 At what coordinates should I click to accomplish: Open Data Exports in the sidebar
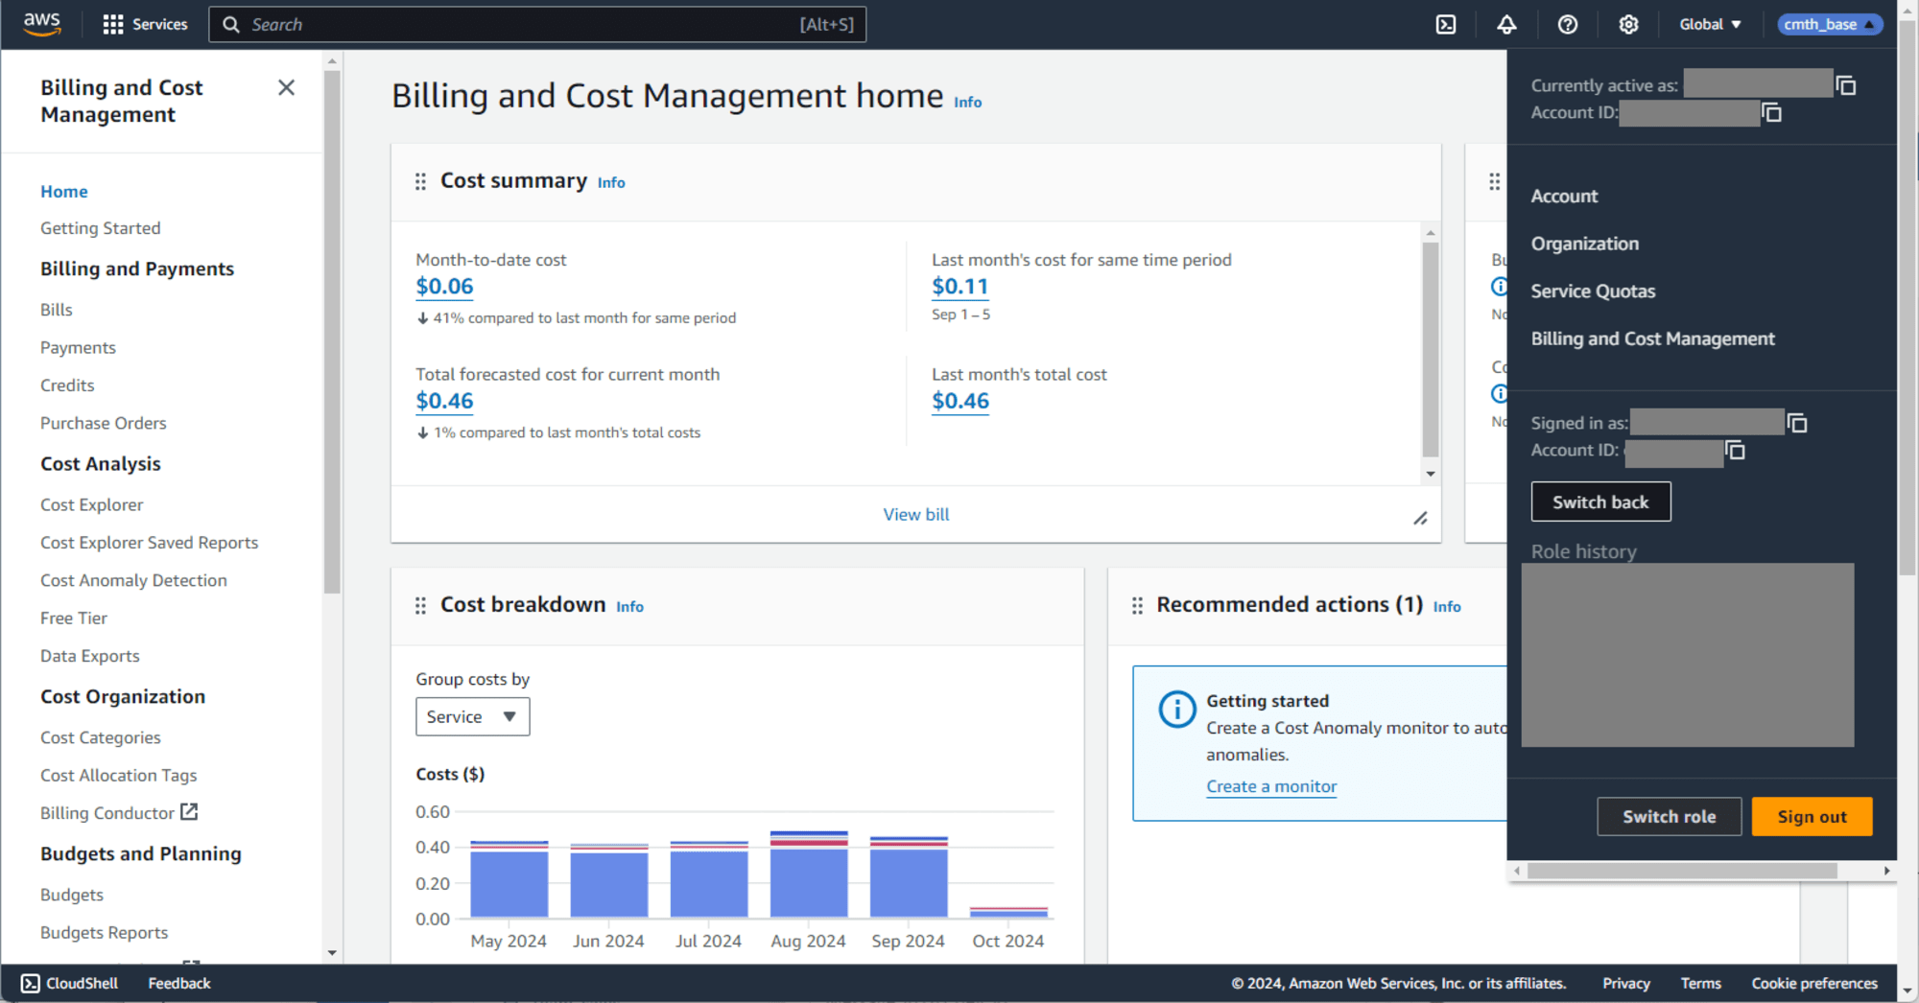point(90,656)
